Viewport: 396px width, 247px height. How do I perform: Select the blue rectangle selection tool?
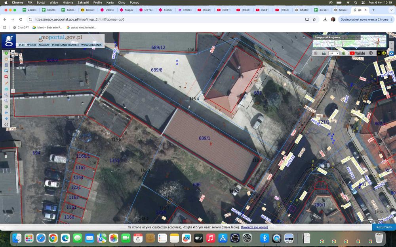(x=6, y=71)
